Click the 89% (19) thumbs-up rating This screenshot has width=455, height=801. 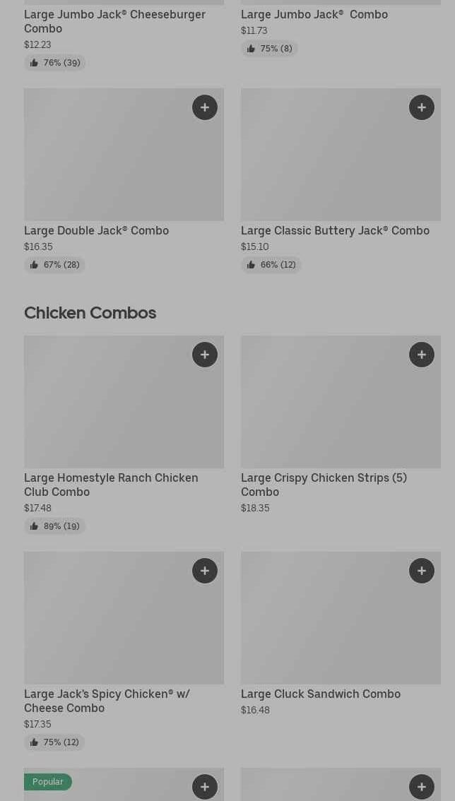click(55, 526)
